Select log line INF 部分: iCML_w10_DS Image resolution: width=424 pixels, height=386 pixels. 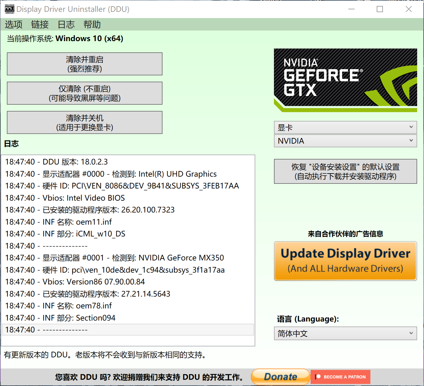[128, 234]
